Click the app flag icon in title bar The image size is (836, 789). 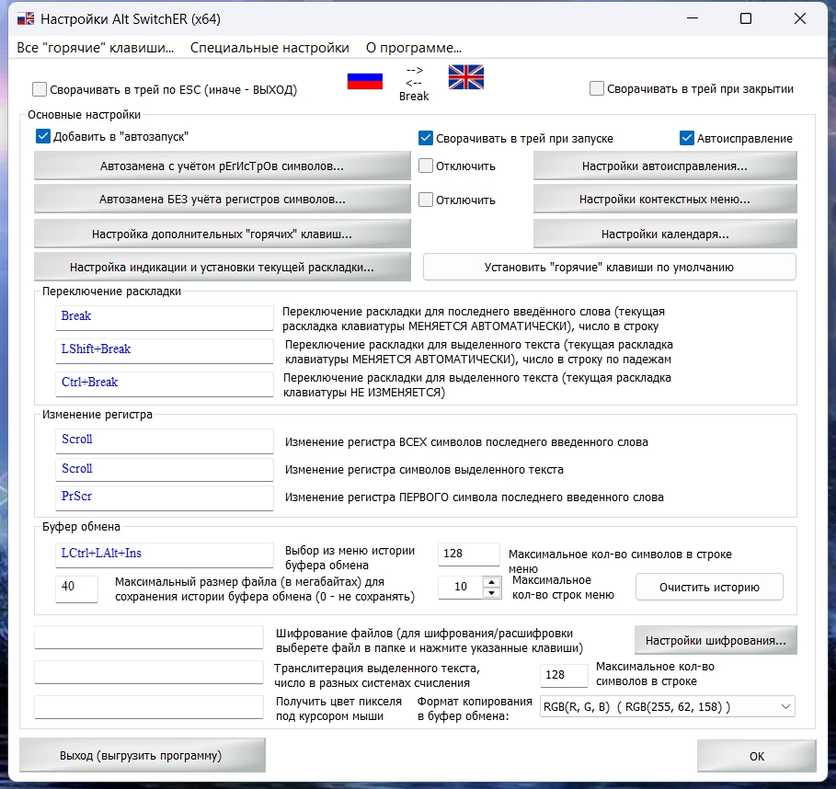[x=26, y=19]
